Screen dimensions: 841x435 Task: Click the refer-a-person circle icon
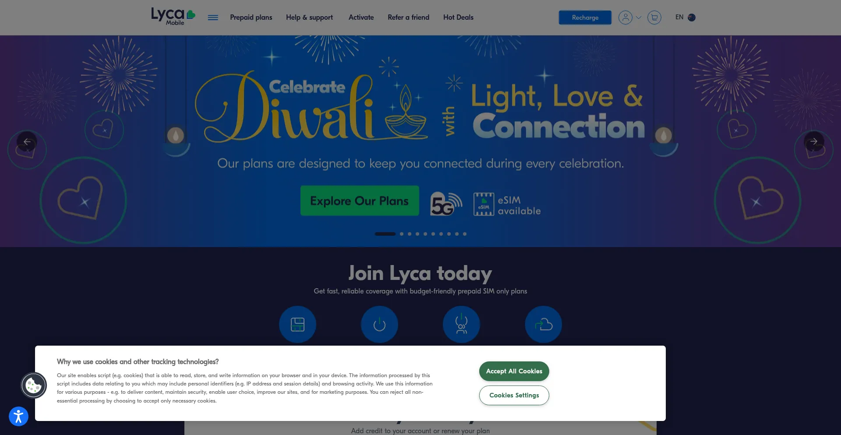[461, 325]
